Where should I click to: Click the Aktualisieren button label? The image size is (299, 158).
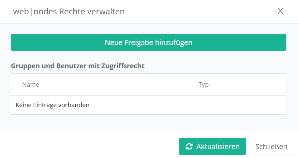218,146
